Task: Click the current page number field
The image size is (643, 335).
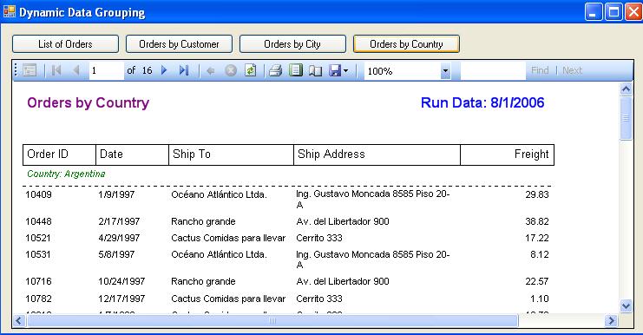Action: click(106, 70)
